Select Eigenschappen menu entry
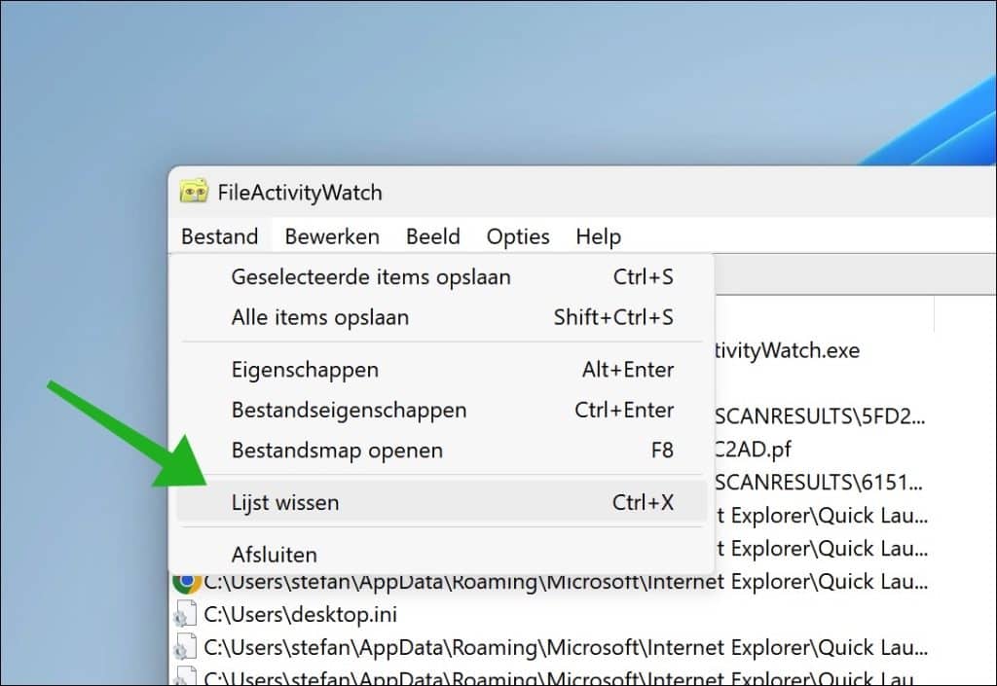 click(442, 370)
